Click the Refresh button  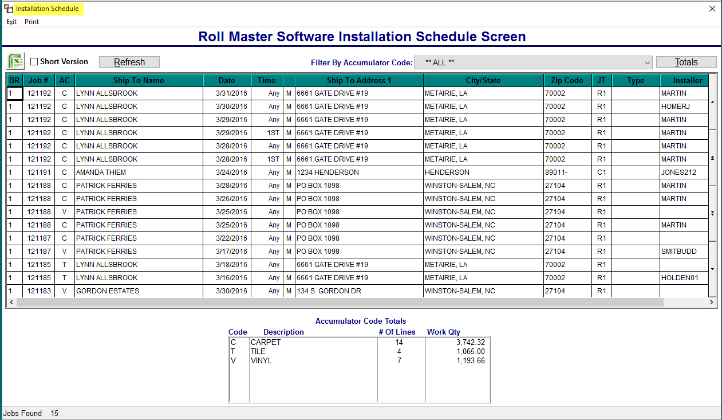(129, 62)
